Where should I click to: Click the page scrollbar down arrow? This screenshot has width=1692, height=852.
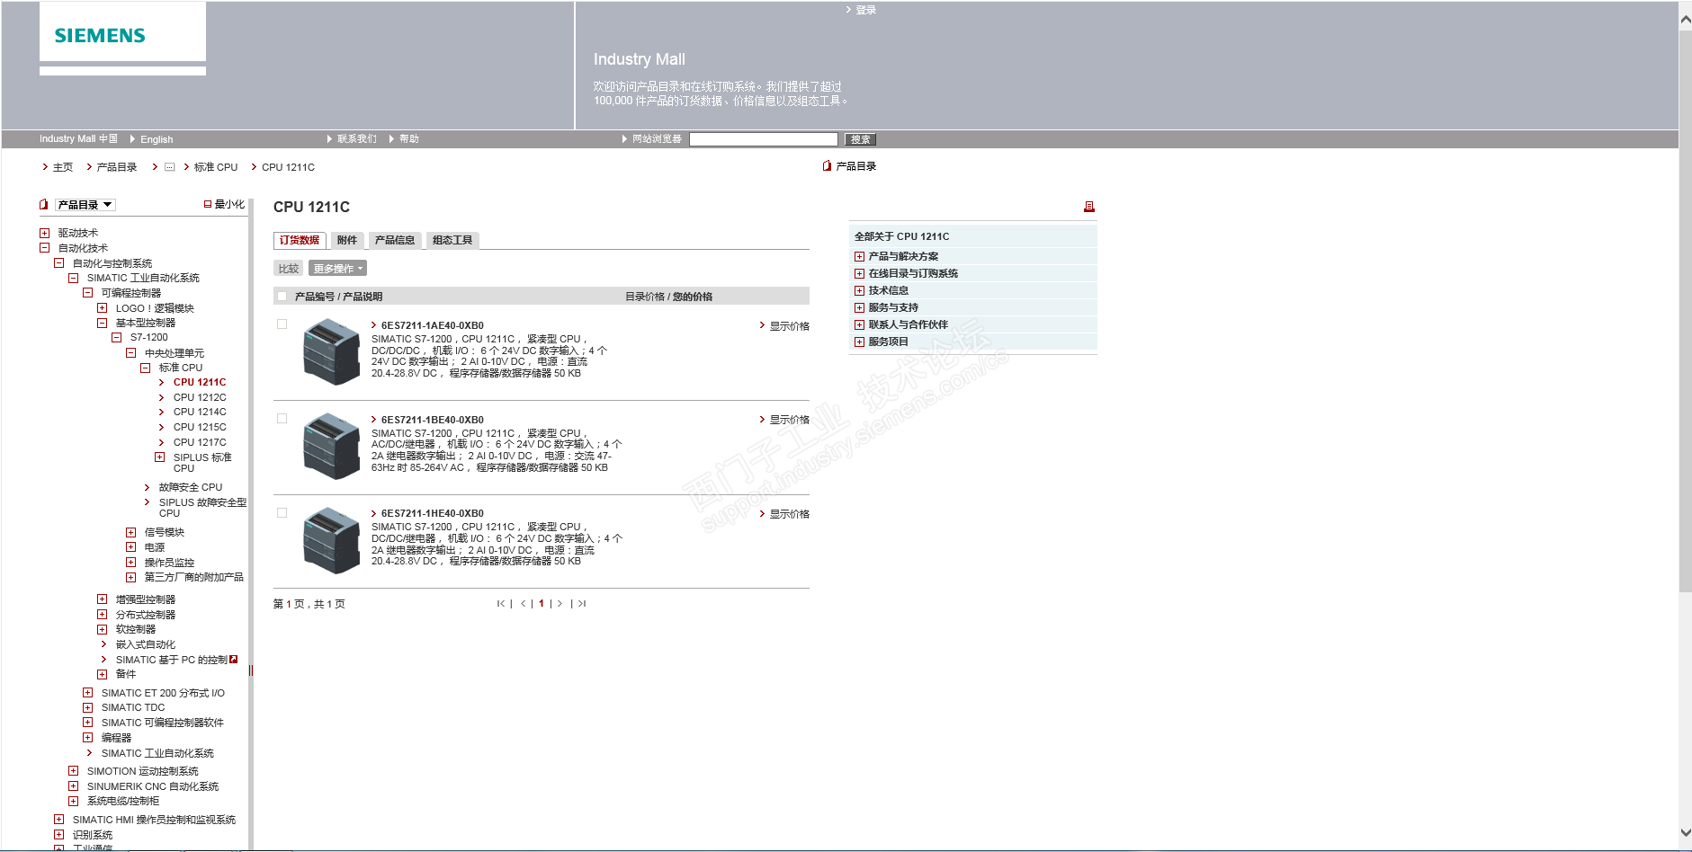(x=1685, y=833)
